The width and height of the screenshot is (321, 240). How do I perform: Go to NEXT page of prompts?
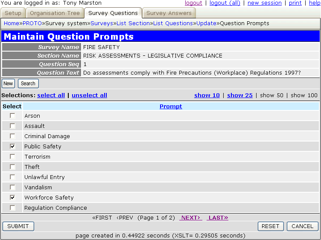(190, 218)
